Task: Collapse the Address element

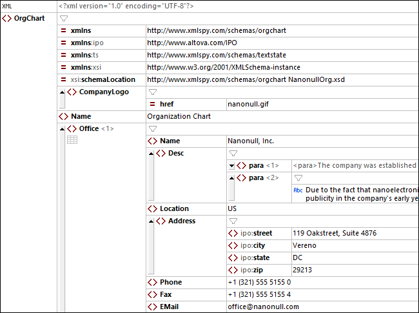Action: pyautogui.click(x=151, y=221)
